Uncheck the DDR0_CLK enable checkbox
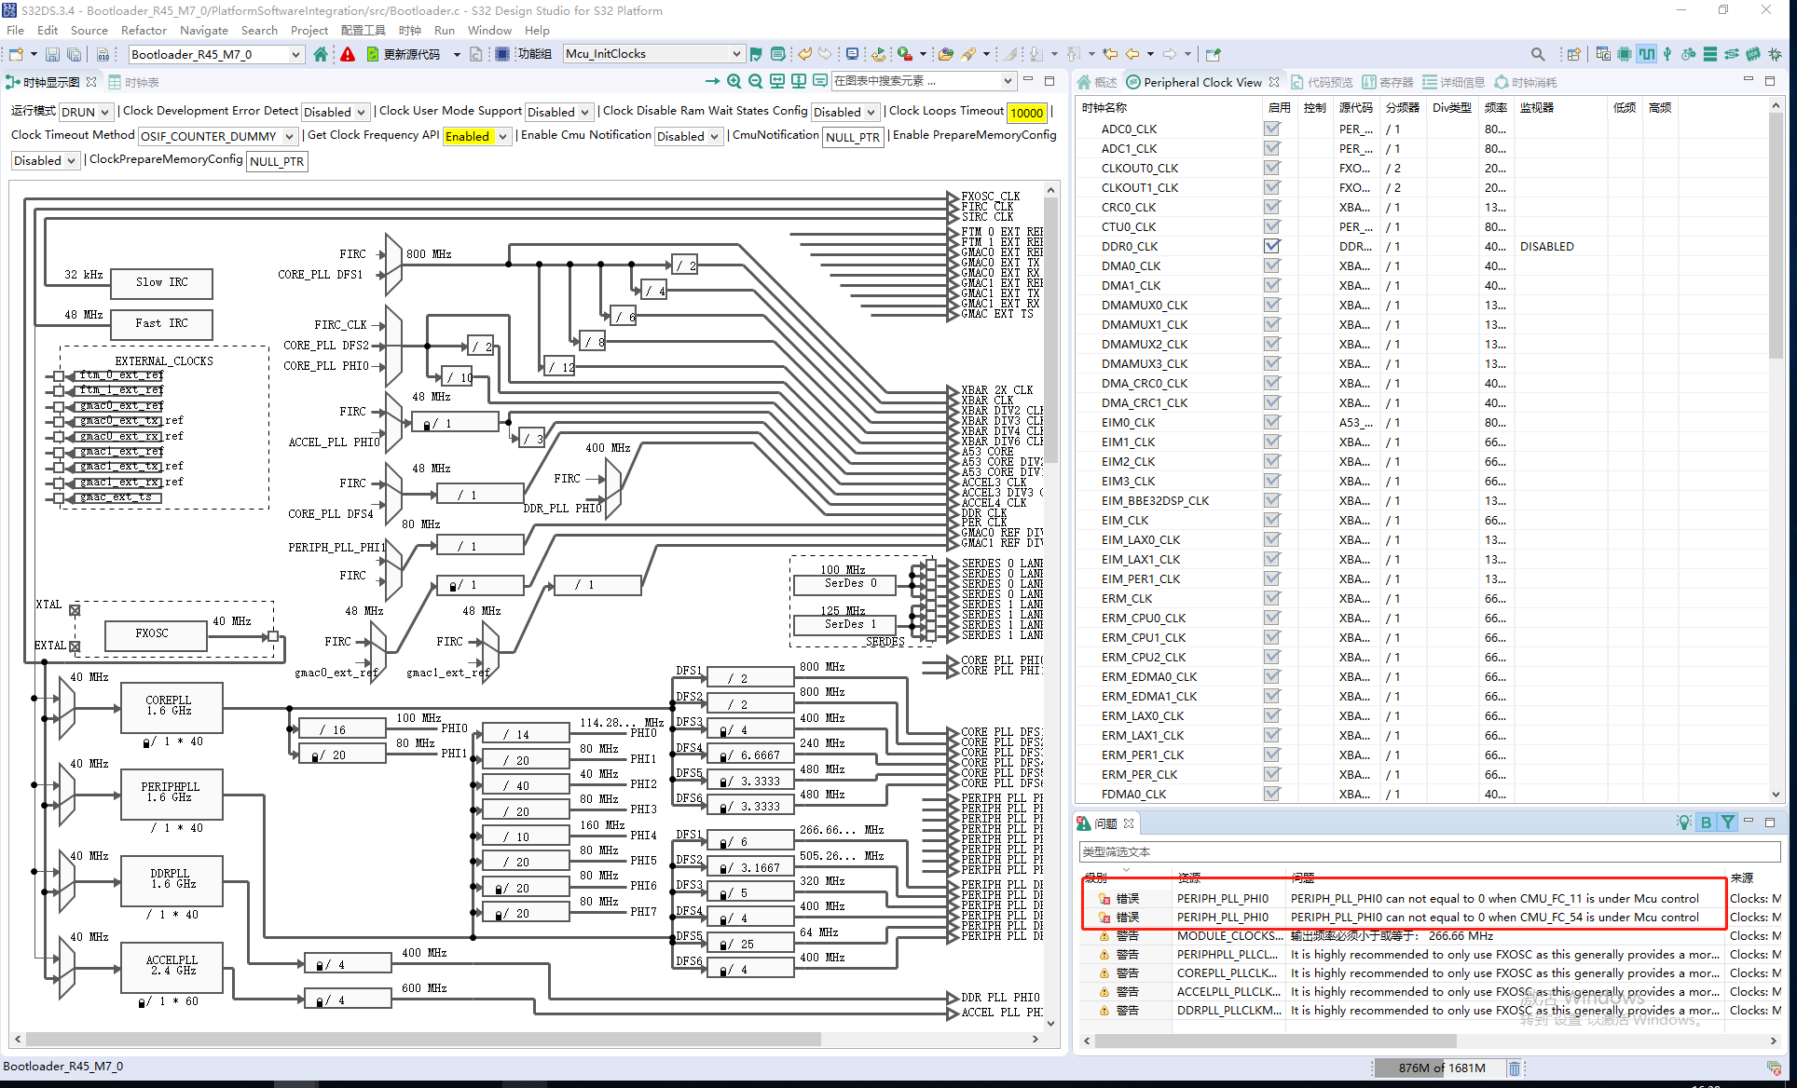Viewport: 1797px width, 1088px height. (1272, 246)
